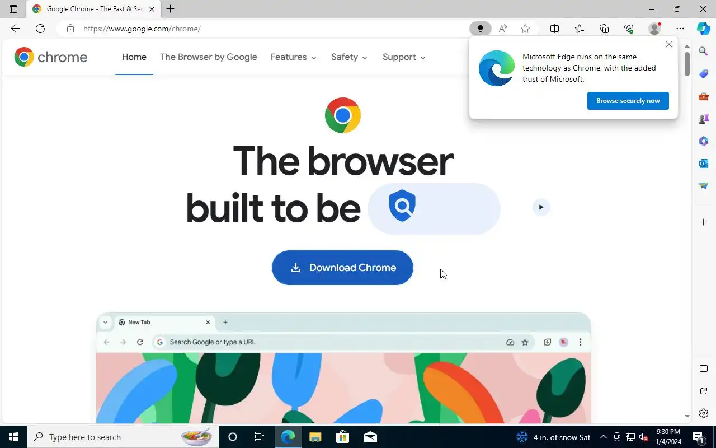Open the taskbar clock showing 9:30 PM
Image resolution: width=716 pixels, height=448 pixels.
pos(668,437)
